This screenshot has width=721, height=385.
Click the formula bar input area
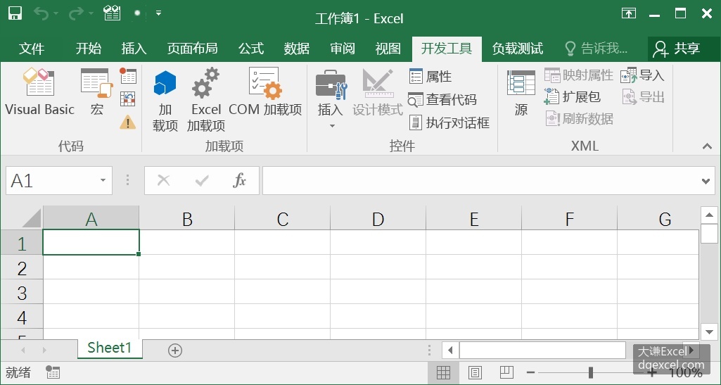tap(481, 180)
